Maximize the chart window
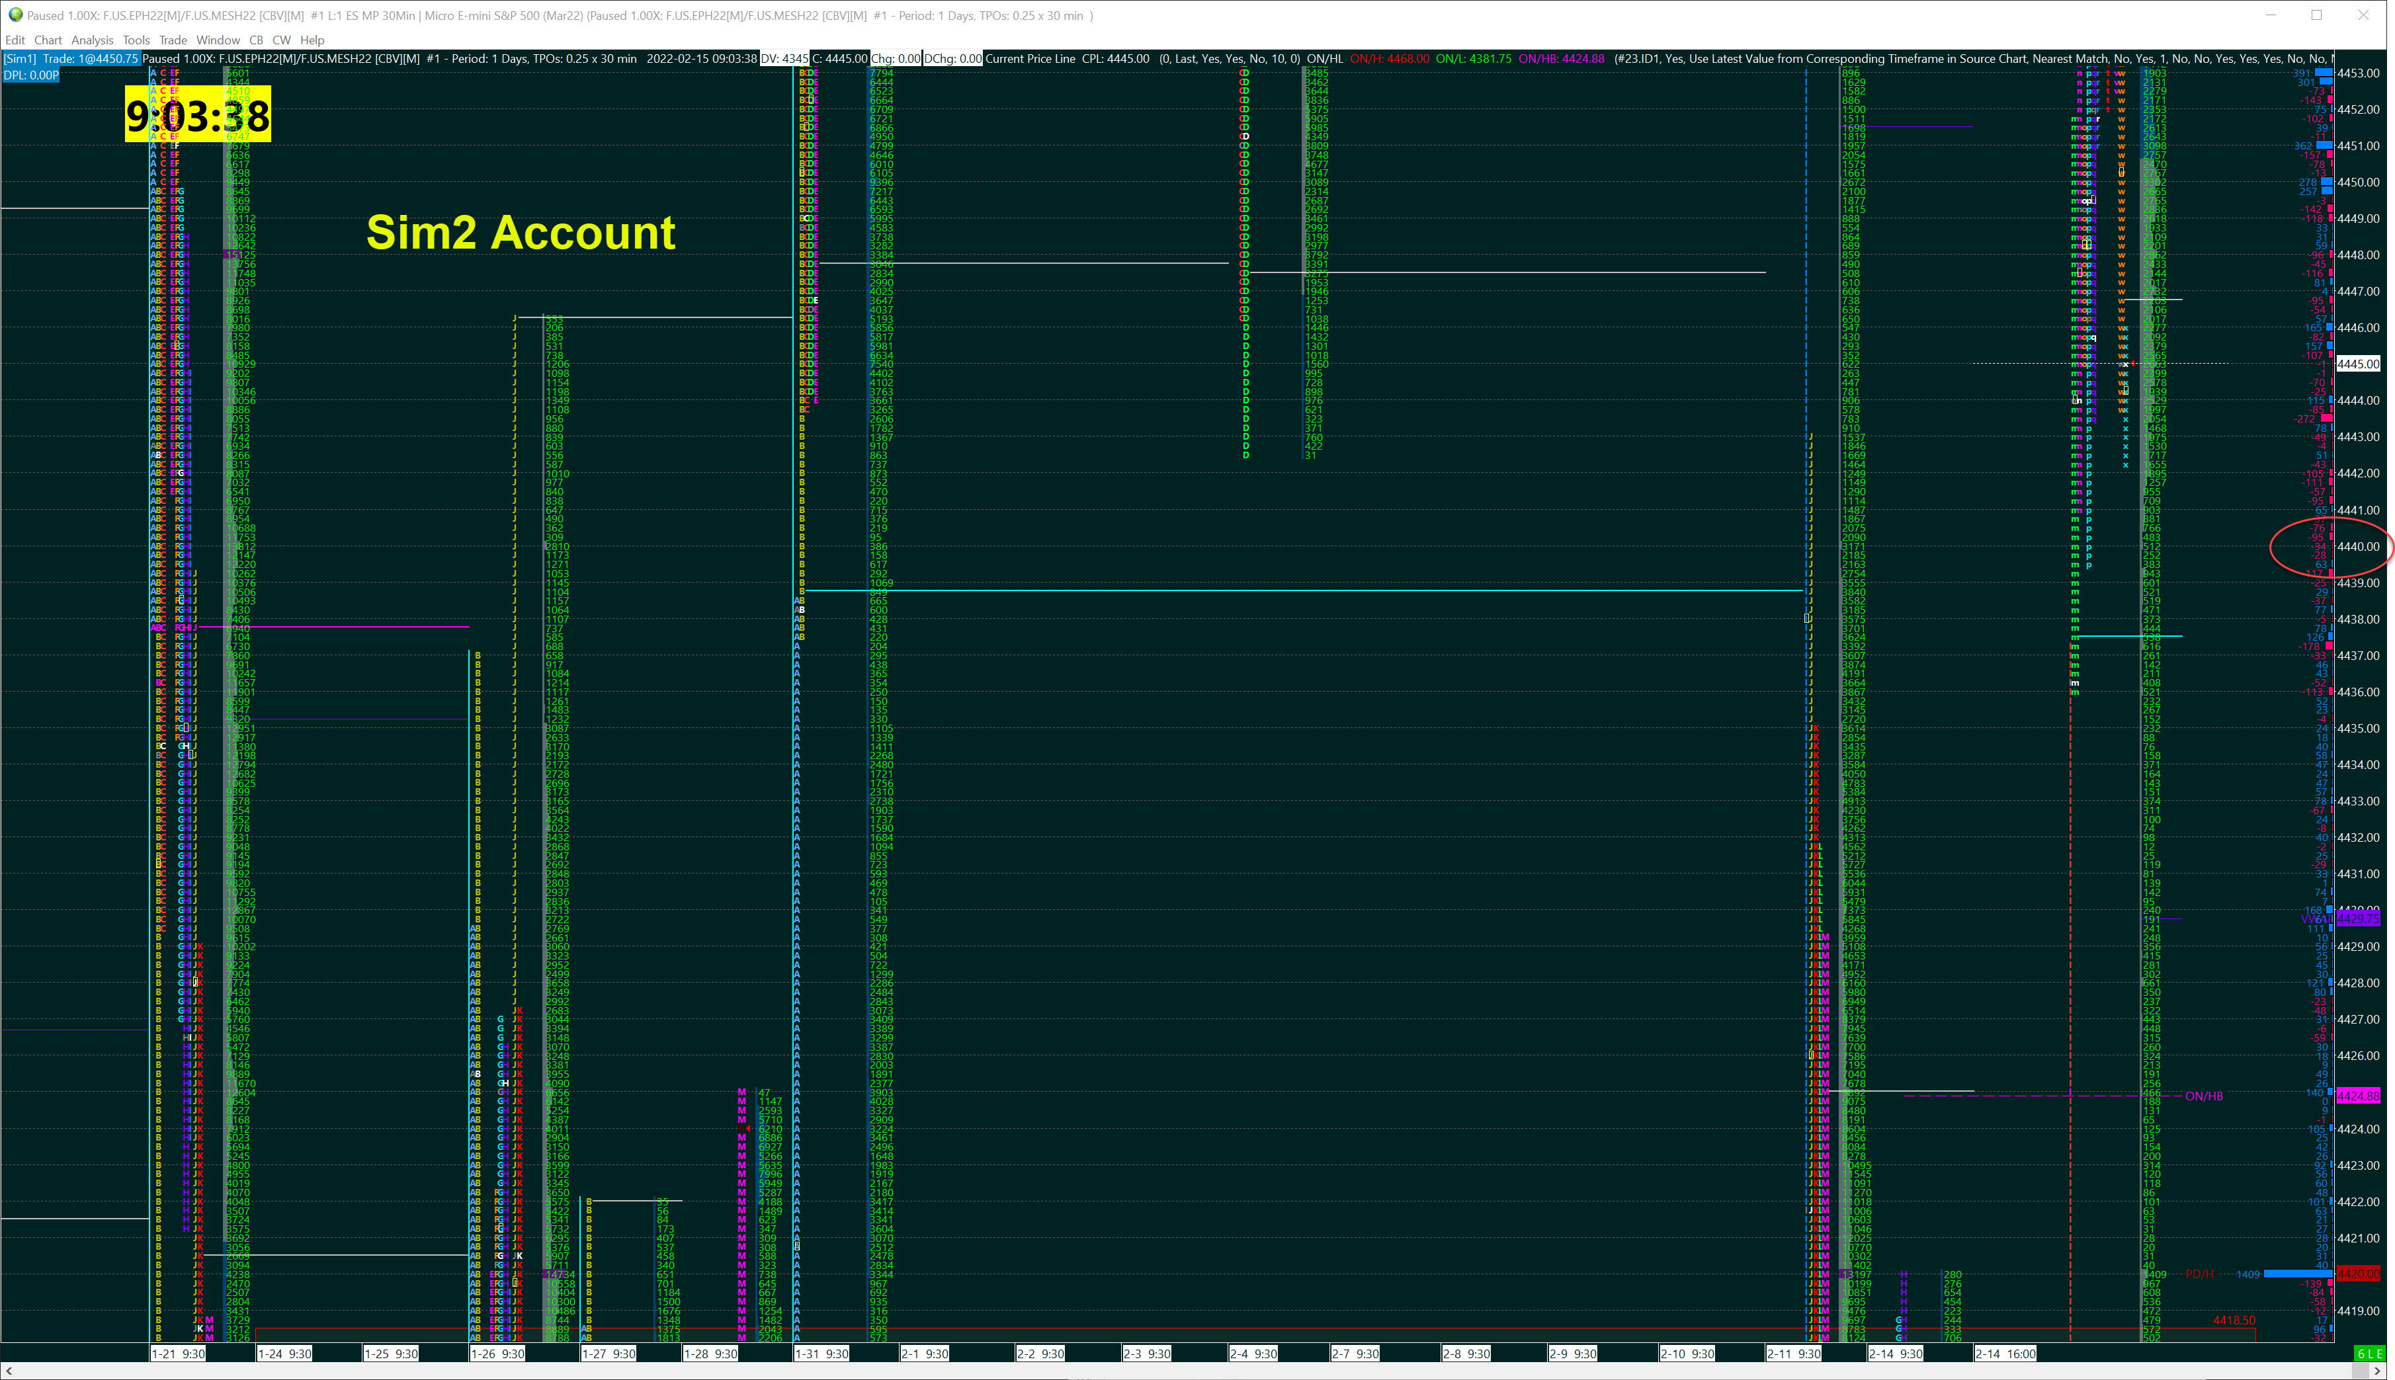This screenshot has height=1380, width=2395. click(2316, 15)
